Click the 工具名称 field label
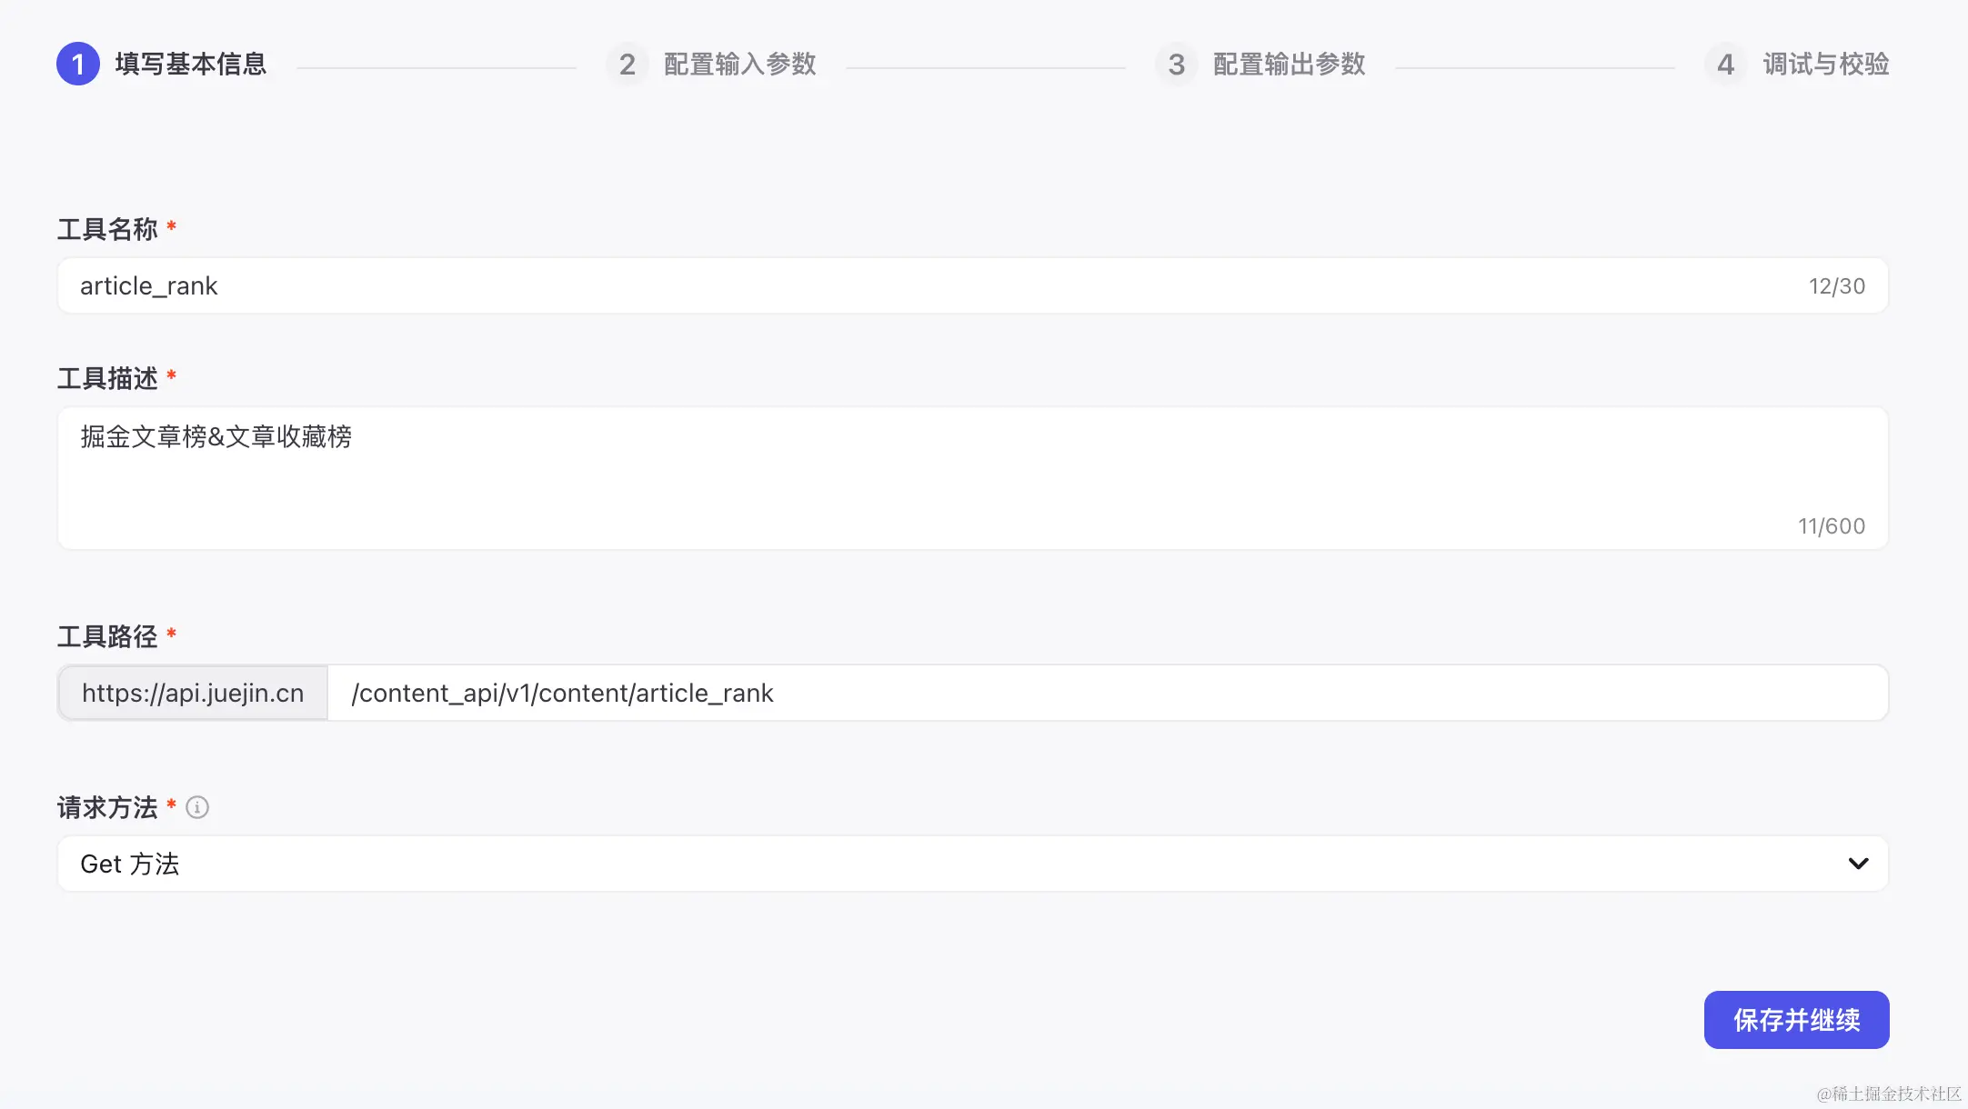 point(107,229)
